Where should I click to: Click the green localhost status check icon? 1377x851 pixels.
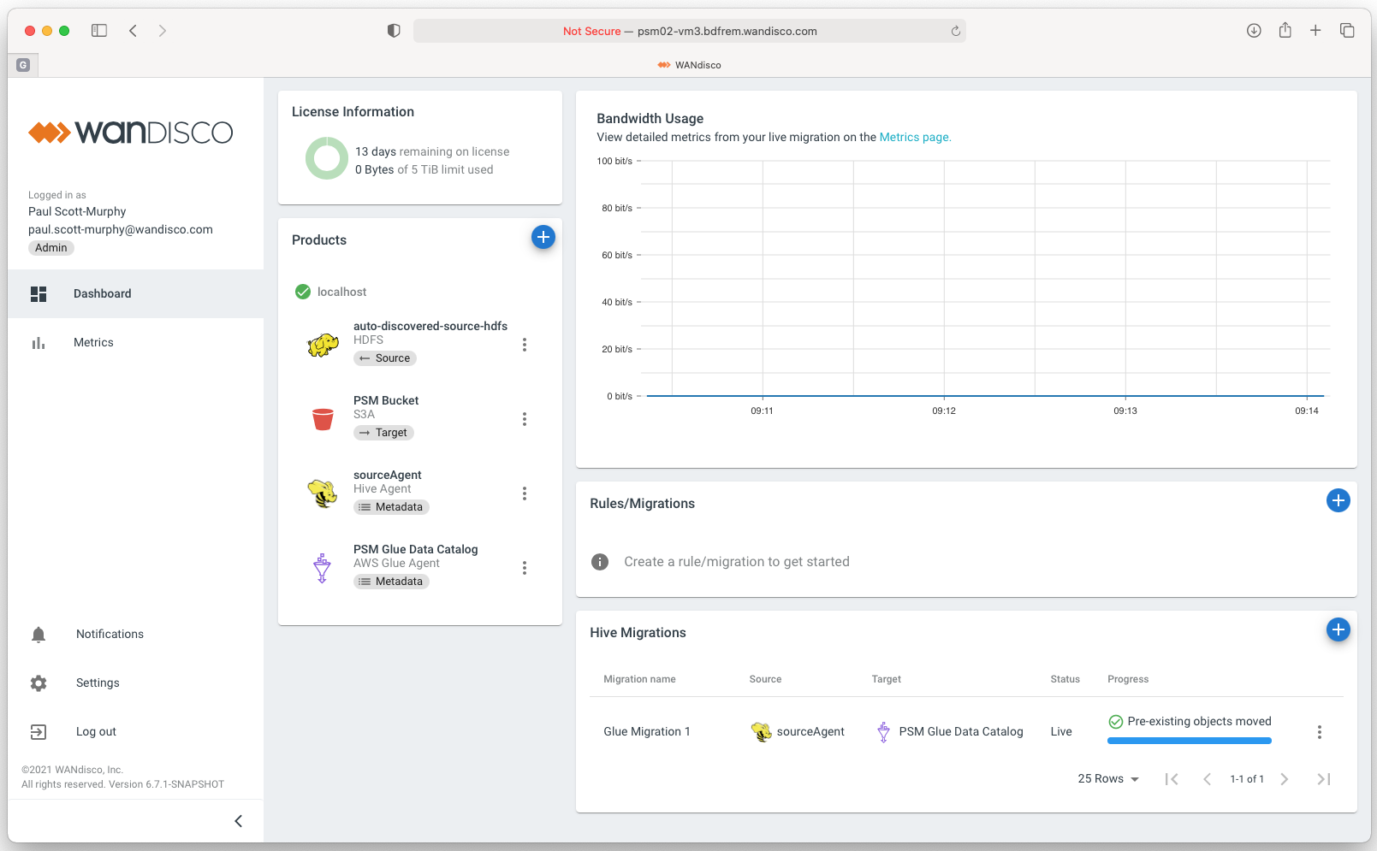point(303,292)
